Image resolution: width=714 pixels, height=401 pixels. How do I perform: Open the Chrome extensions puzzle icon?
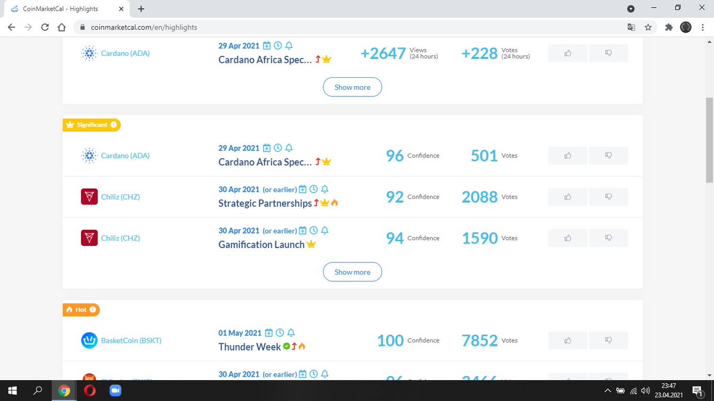pyautogui.click(x=668, y=27)
